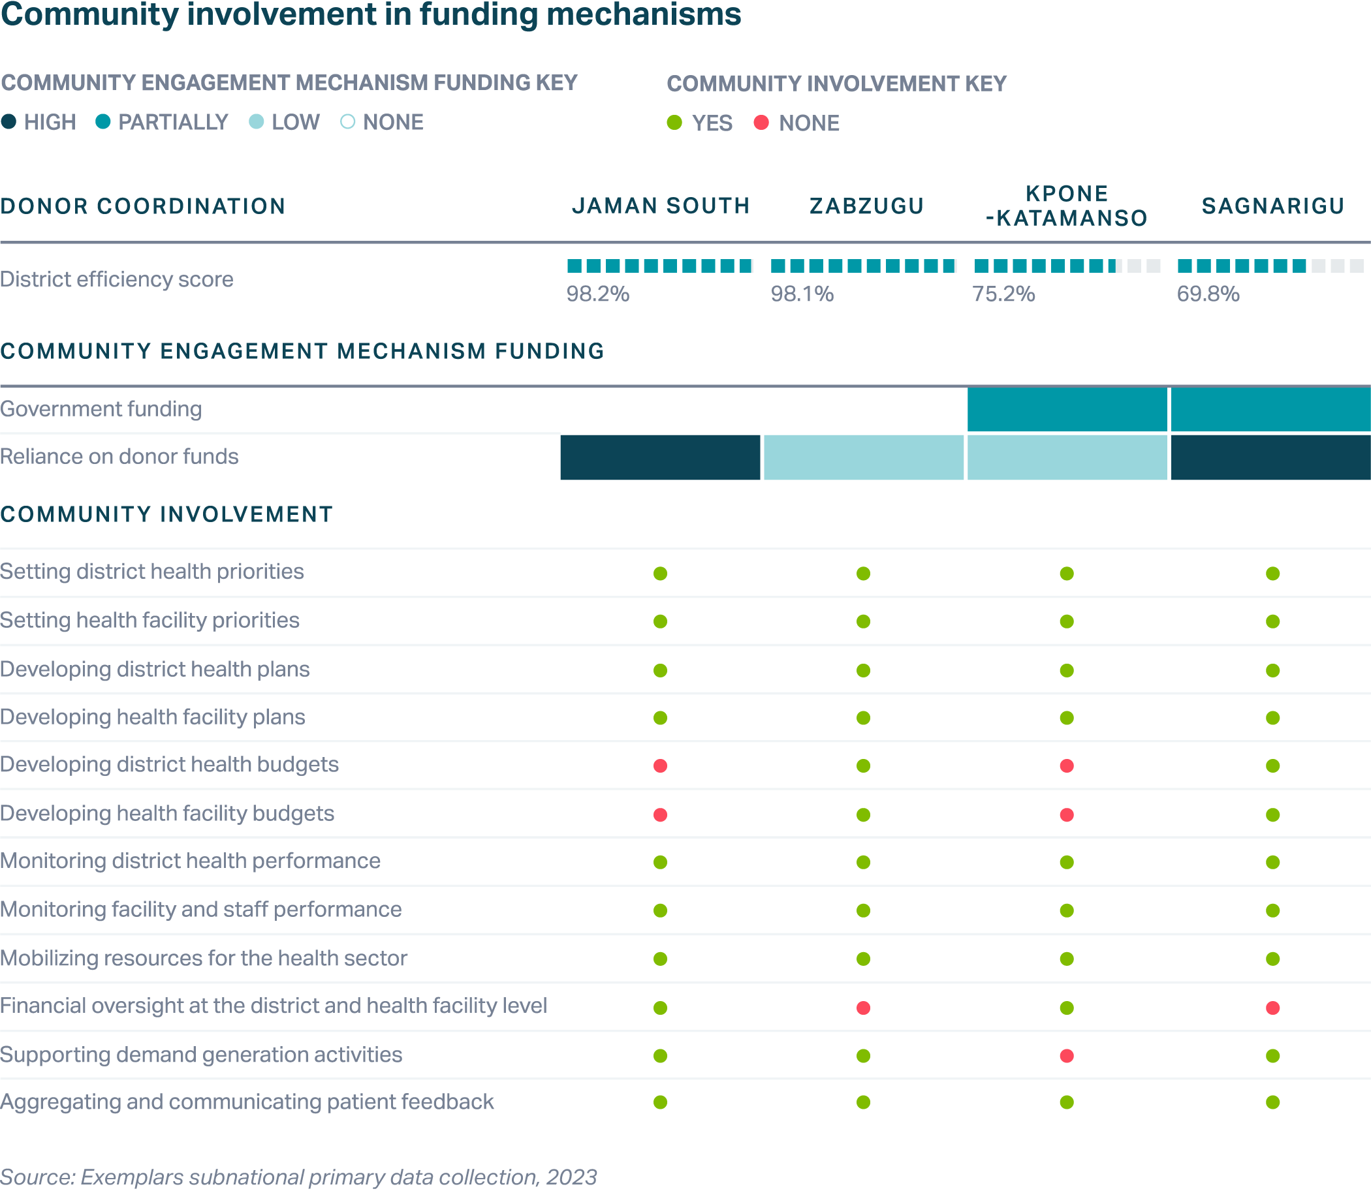Click the hollow NONE funding legend circle
The image size is (1371, 1191).
click(x=347, y=121)
